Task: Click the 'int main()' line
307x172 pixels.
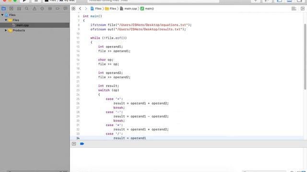Action: (x=93, y=16)
